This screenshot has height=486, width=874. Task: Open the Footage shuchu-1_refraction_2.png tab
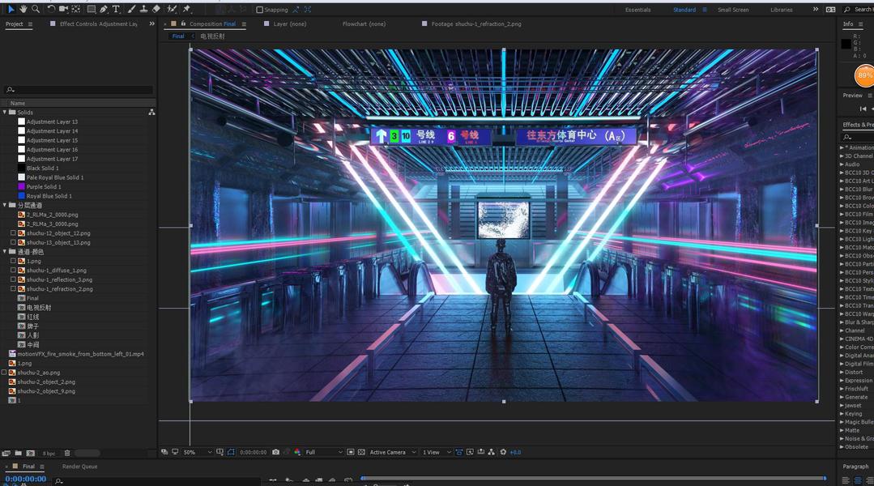point(476,24)
